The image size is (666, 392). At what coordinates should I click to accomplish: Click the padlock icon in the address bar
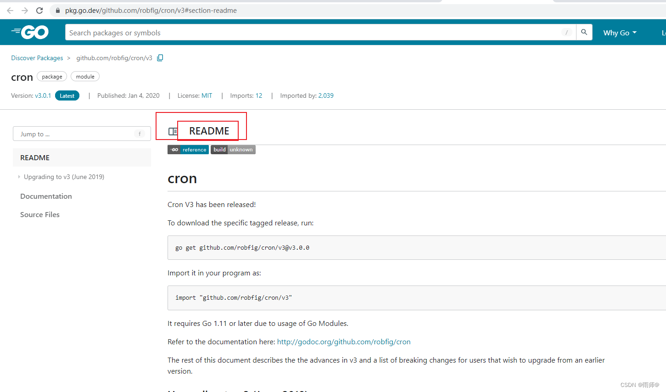(x=57, y=10)
